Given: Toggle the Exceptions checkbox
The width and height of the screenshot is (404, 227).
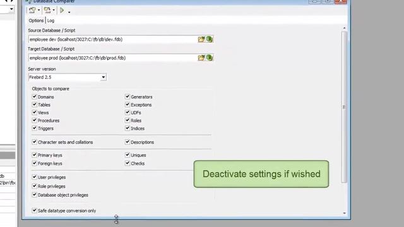Looking at the screenshot, I should (128, 105).
